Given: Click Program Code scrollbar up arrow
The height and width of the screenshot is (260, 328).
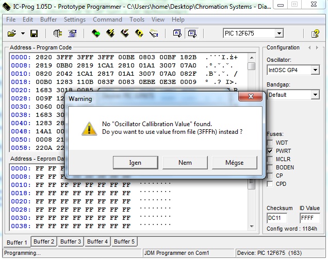Looking at the screenshot, I should tap(252, 58).
